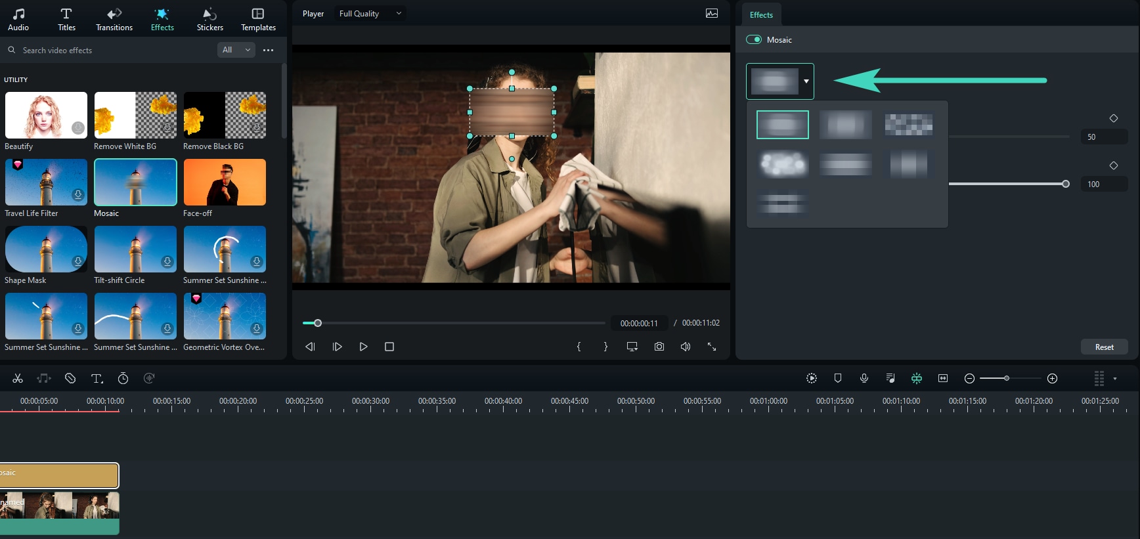1140x539 pixels.
Task: Mute the player volume icon
Action: coord(685,347)
